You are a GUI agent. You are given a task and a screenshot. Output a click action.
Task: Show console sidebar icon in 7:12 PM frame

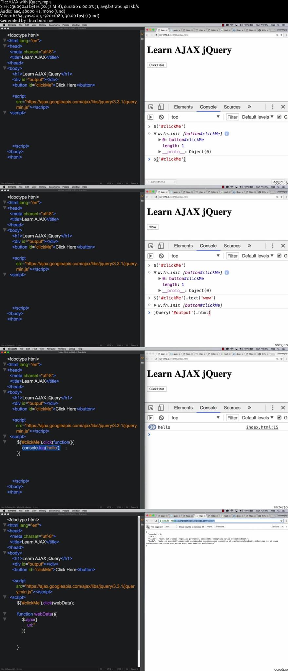click(150, 117)
